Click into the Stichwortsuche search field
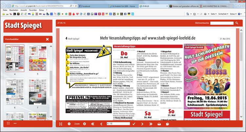This screenshot has width=246, height=132. pyautogui.click(x=222, y=23)
